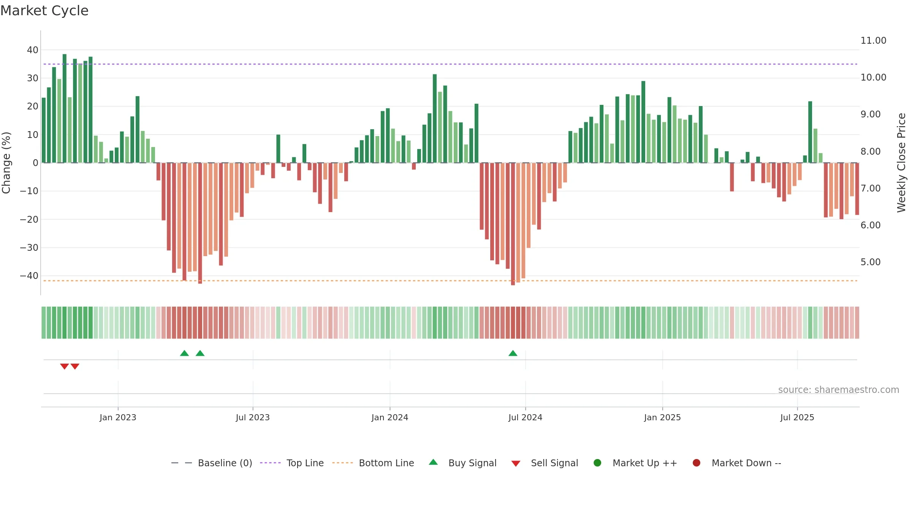Click the Market Cycle chart title
Viewport: 912px width, 513px height.
coord(44,11)
